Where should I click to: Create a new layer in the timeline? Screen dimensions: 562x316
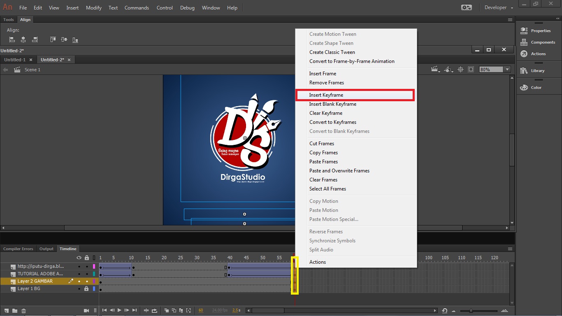(7, 311)
